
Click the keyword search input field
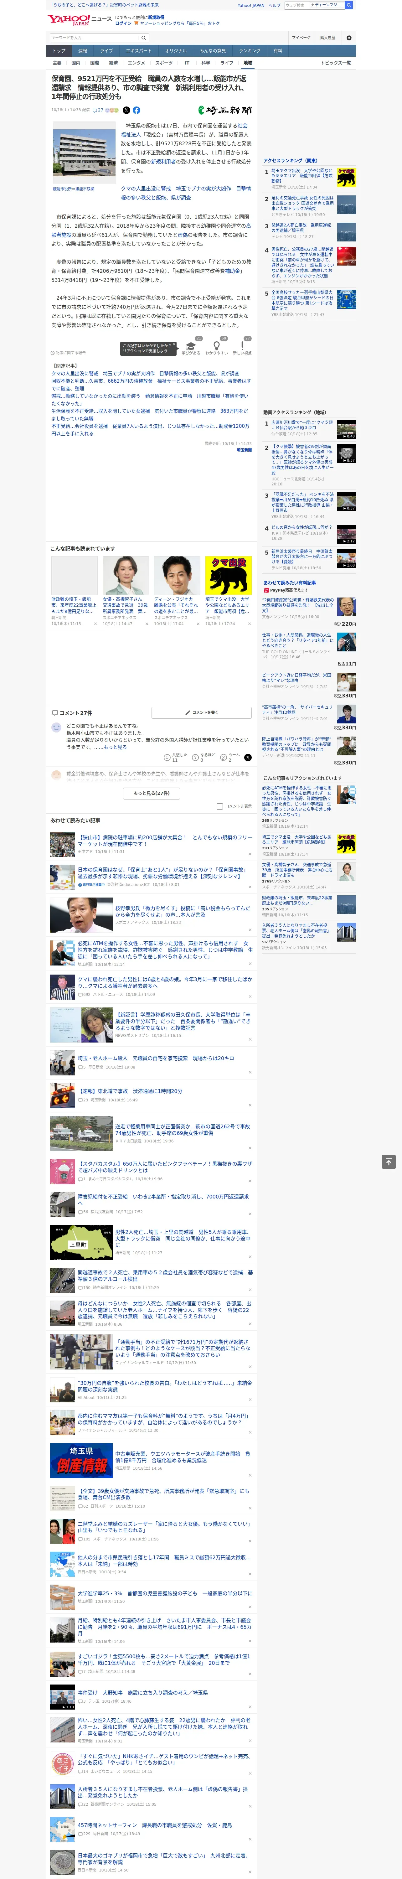94,38
